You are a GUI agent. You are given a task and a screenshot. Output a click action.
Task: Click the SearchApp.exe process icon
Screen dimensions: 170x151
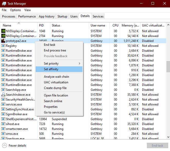pos(3,90)
